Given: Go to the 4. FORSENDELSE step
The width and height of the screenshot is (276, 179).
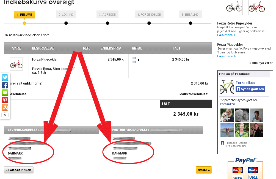Looking at the screenshot, I should (x=149, y=15).
